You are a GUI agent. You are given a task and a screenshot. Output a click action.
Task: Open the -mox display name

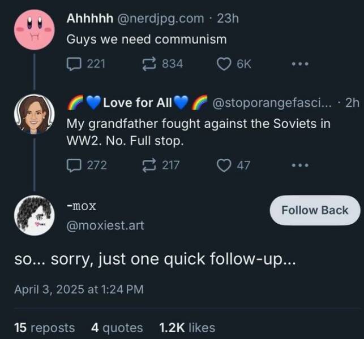click(x=82, y=205)
